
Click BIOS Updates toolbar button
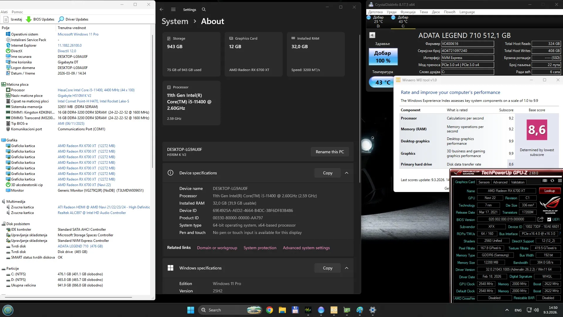click(40, 19)
